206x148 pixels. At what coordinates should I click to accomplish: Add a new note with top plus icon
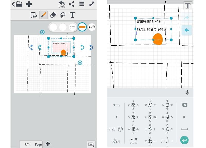[29, 4]
